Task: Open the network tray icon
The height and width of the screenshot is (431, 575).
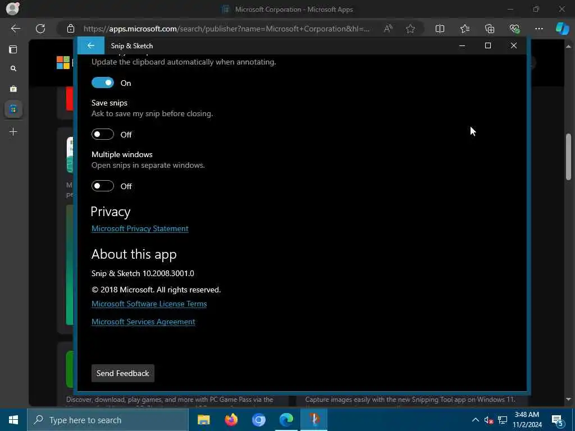Action: [503, 420]
